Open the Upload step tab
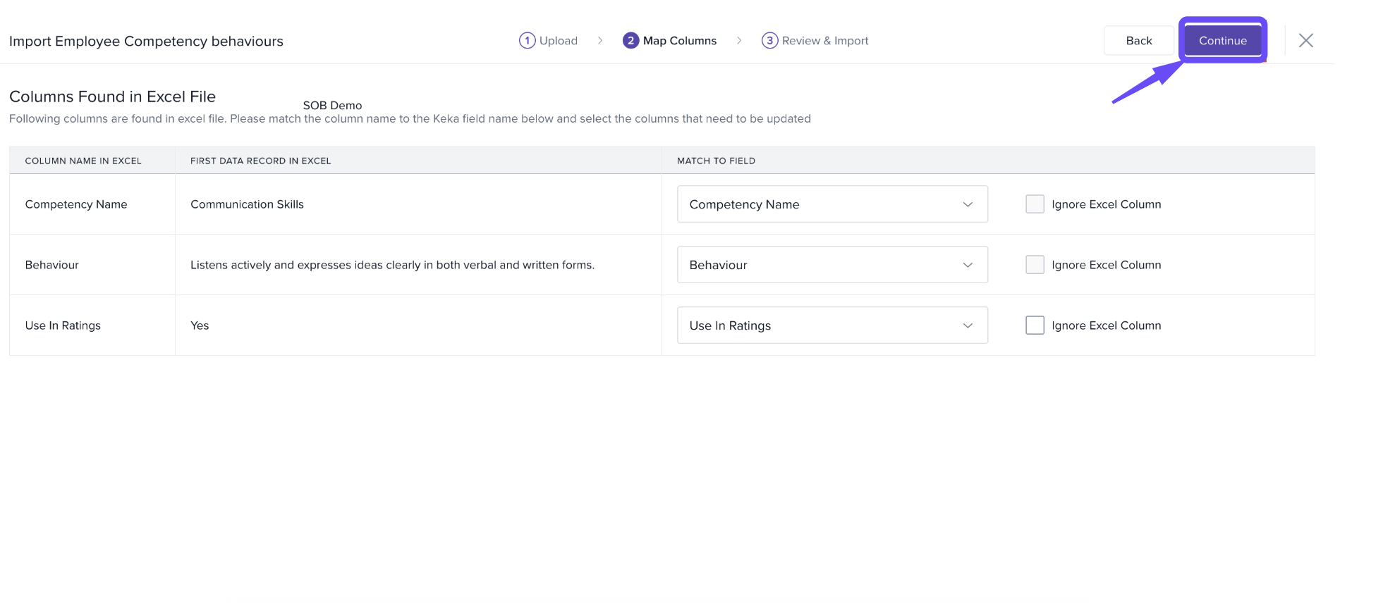The height and width of the screenshot is (603, 1395). 558,41
